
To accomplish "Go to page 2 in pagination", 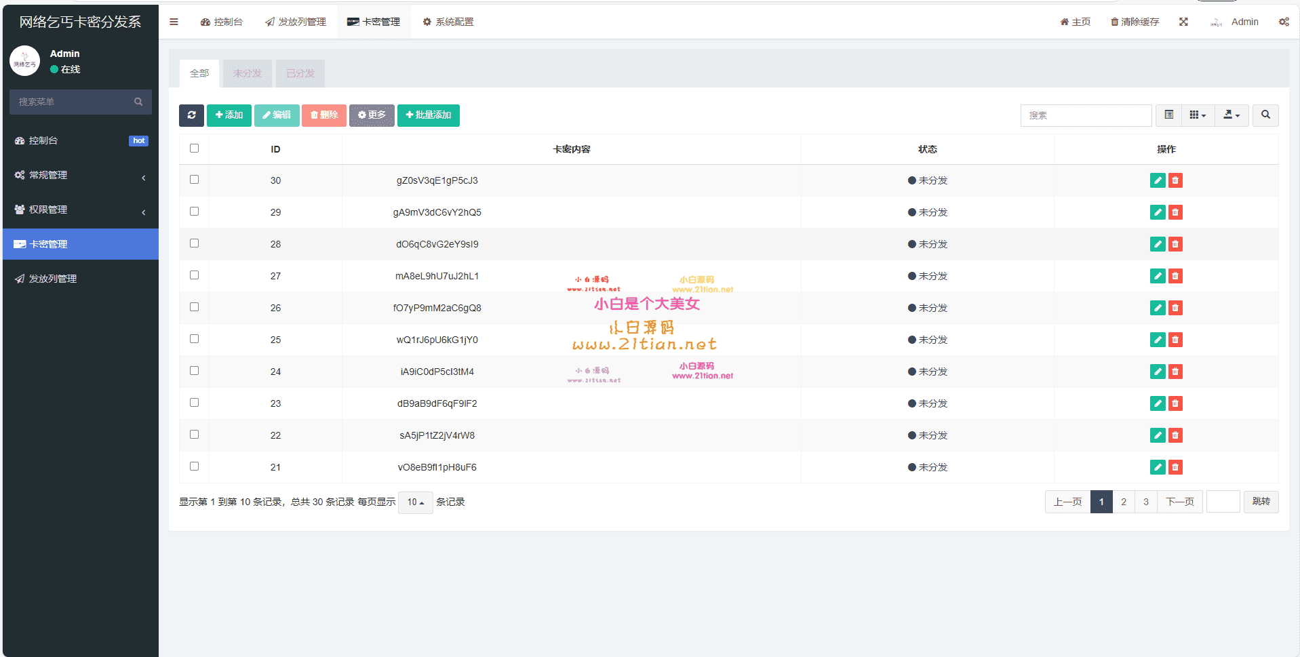I will [1124, 502].
